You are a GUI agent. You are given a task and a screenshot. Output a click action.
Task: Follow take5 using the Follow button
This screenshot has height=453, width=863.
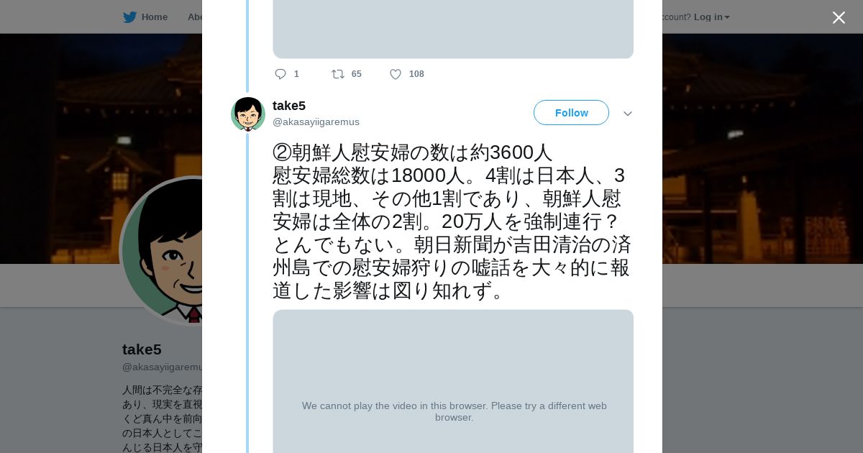571,113
